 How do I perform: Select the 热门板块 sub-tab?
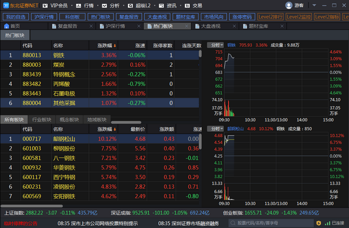[x=15, y=35]
